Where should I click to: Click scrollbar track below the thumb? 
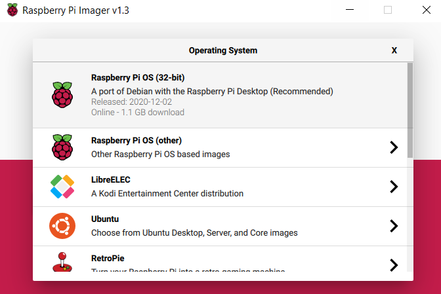point(410,215)
